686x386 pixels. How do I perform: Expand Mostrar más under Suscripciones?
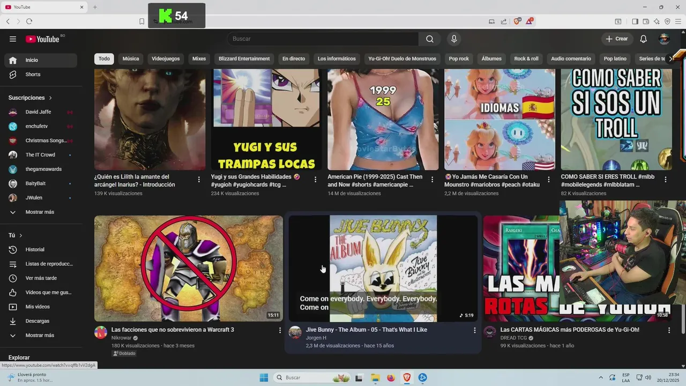click(41, 212)
